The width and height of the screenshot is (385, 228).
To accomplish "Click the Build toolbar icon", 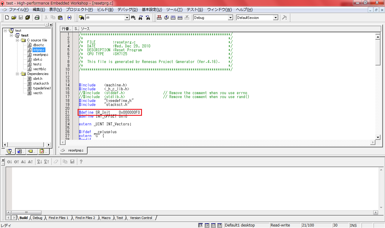I will click(x=166, y=18).
